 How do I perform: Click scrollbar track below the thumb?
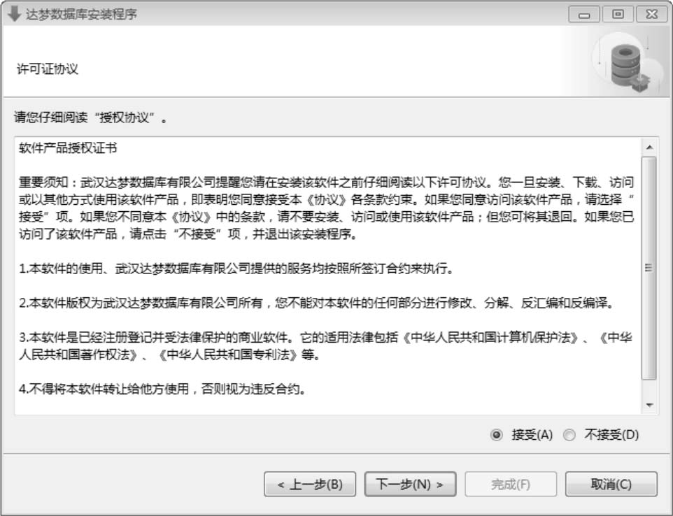click(x=649, y=389)
